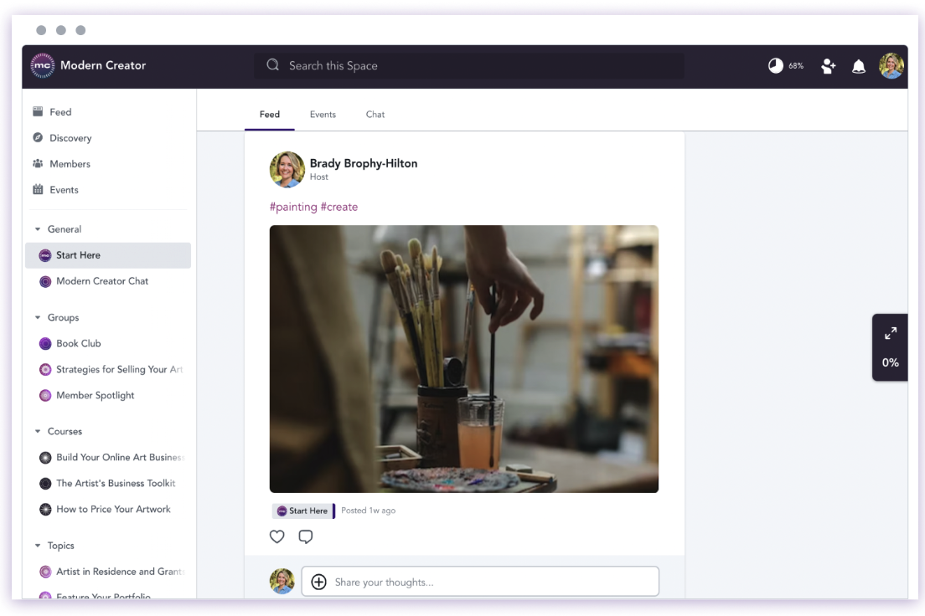The width and height of the screenshot is (925, 616).
Task: Click the Modern Creator Chat icon
Action: 45,281
